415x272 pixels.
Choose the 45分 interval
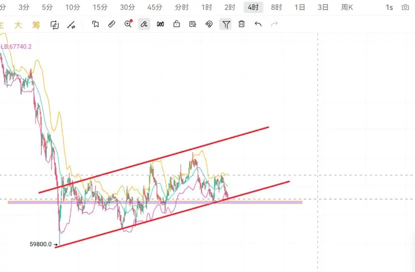point(154,8)
